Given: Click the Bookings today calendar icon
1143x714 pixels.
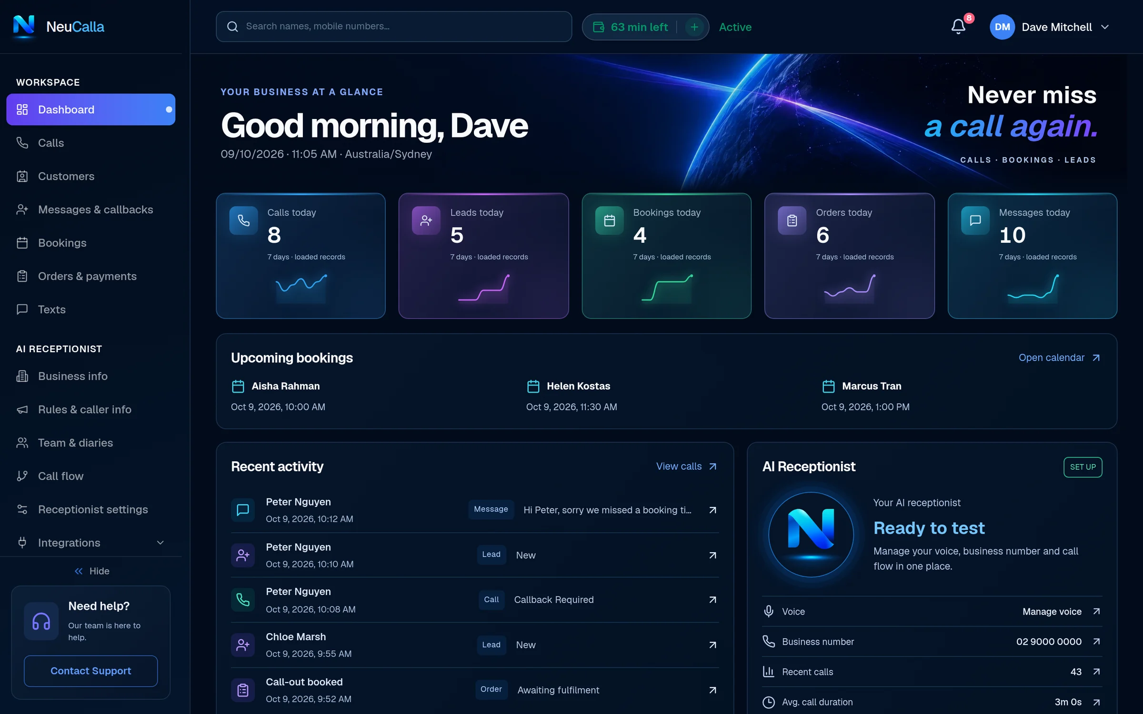Looking at the screenshot, I should tap(609, 220).
